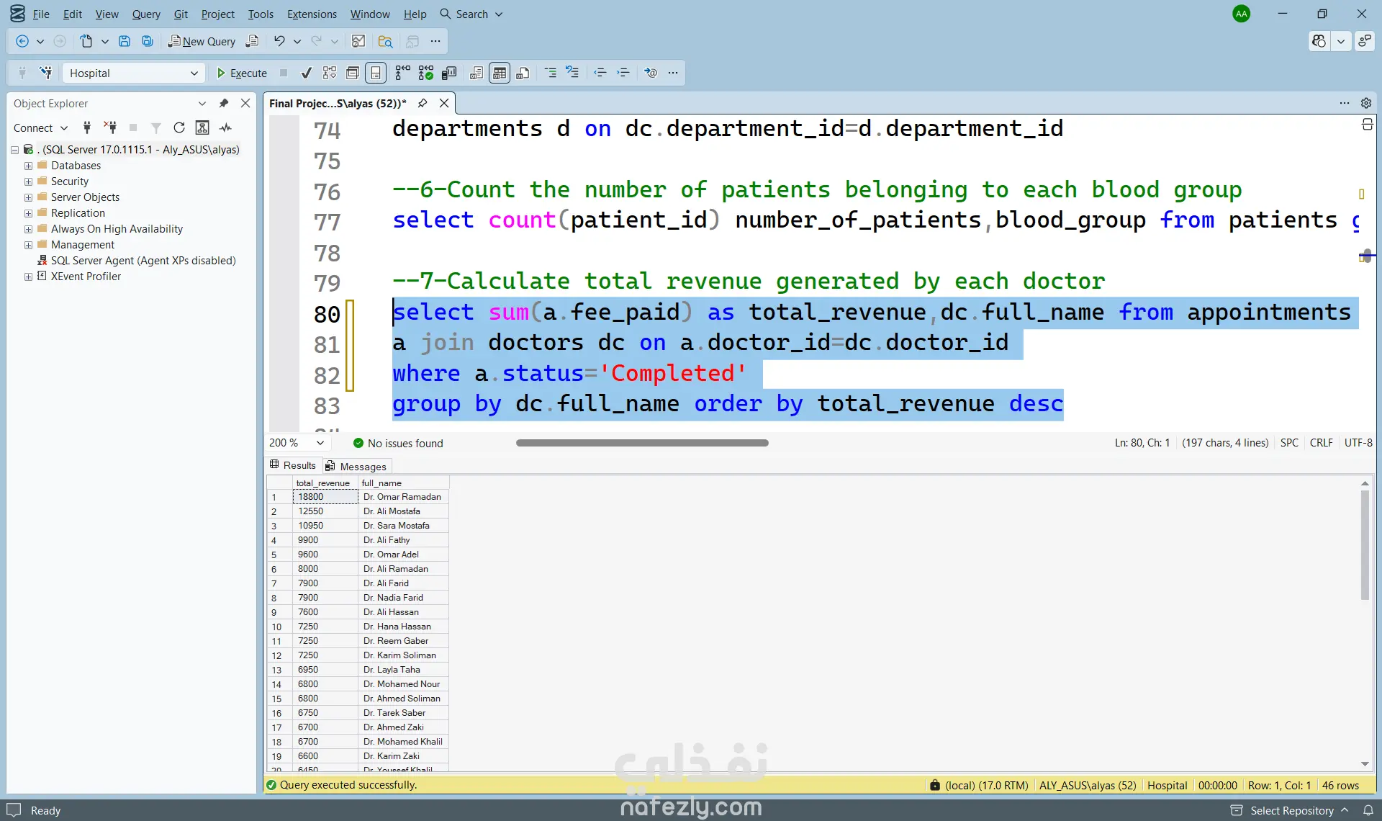1382x821 pixels.
Task: Select Results to File mode
Action: 523,73
